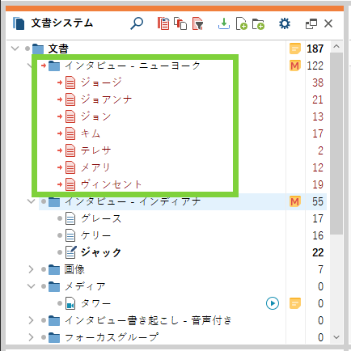Collapse the メディア folder

click(32, 286)
